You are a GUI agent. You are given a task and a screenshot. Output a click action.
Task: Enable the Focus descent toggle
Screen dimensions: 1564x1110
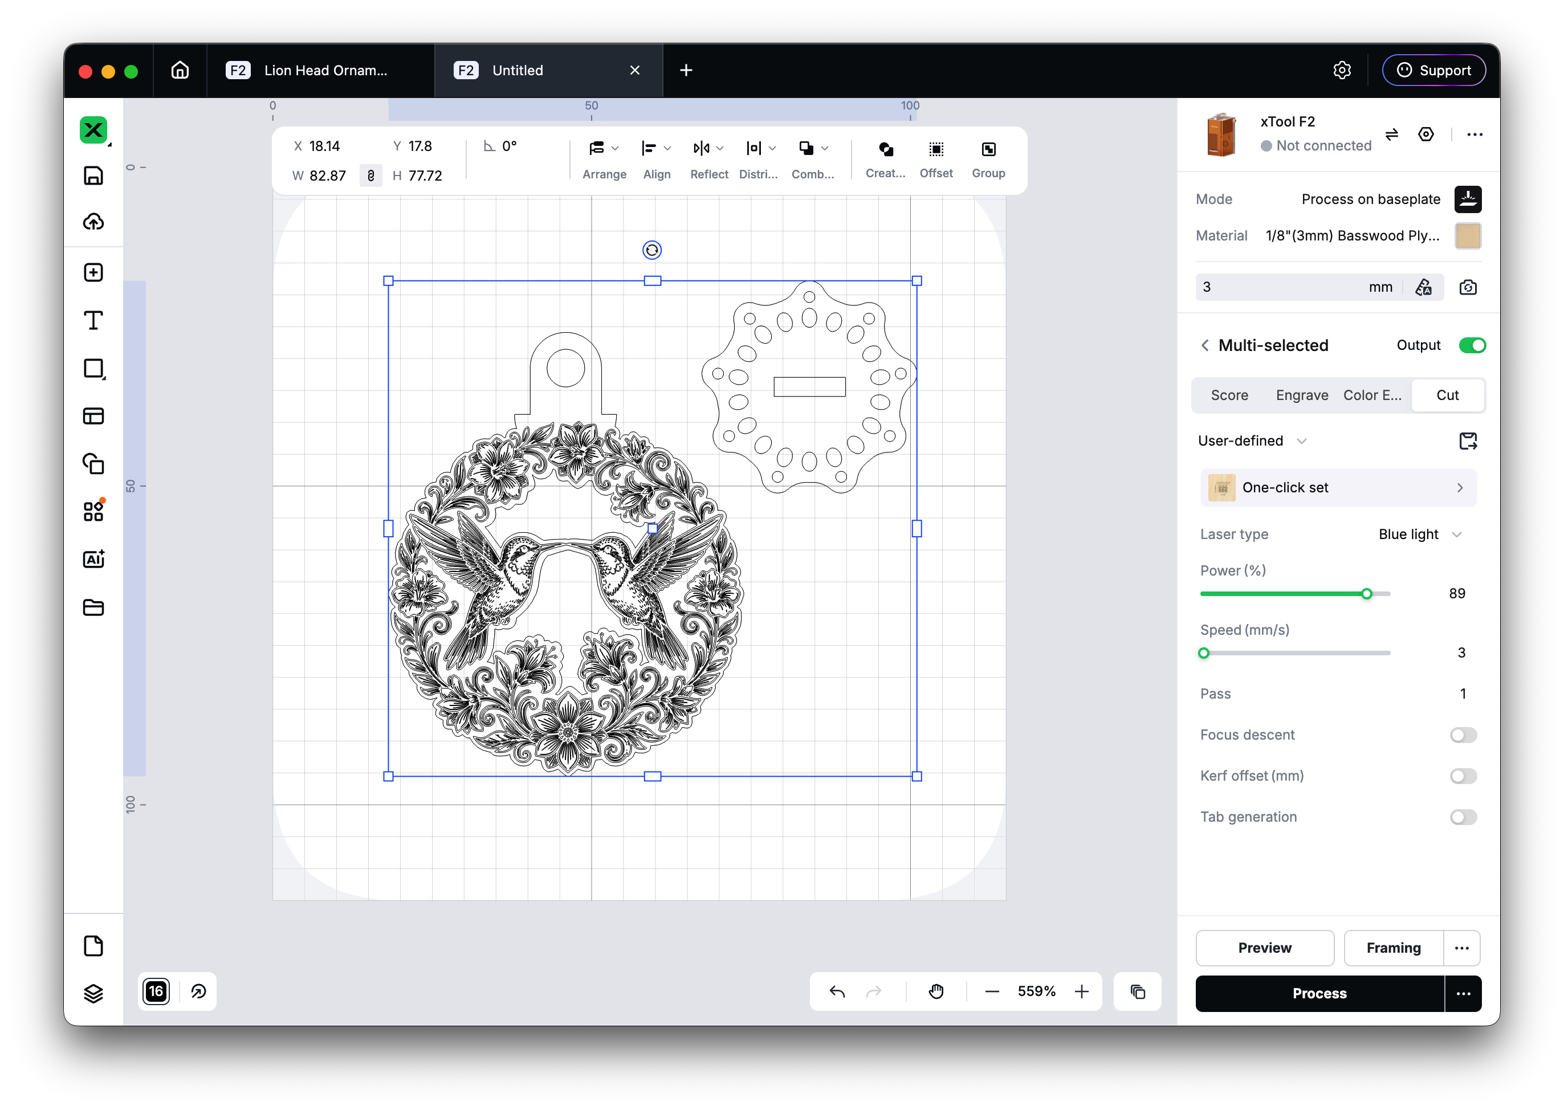point(1464,734)
